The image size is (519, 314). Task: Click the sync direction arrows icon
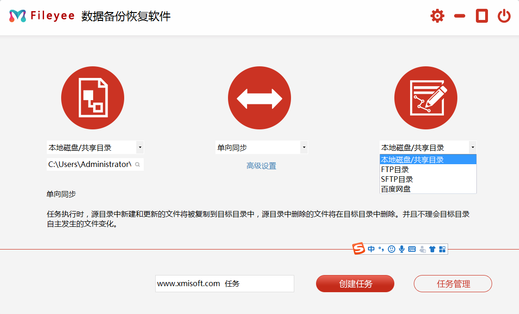(x=259, y=98)
